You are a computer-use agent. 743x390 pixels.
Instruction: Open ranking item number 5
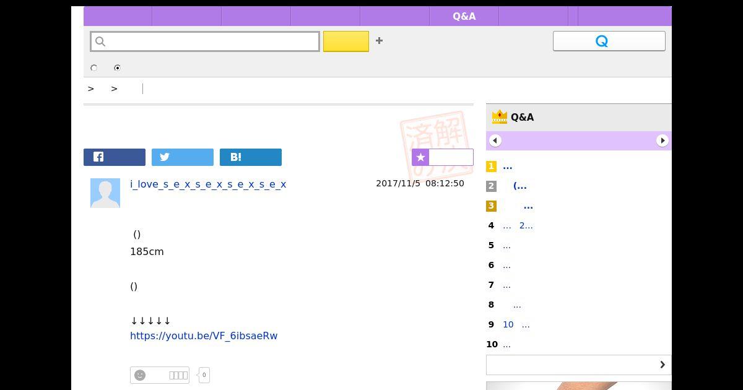click(506, 246)
